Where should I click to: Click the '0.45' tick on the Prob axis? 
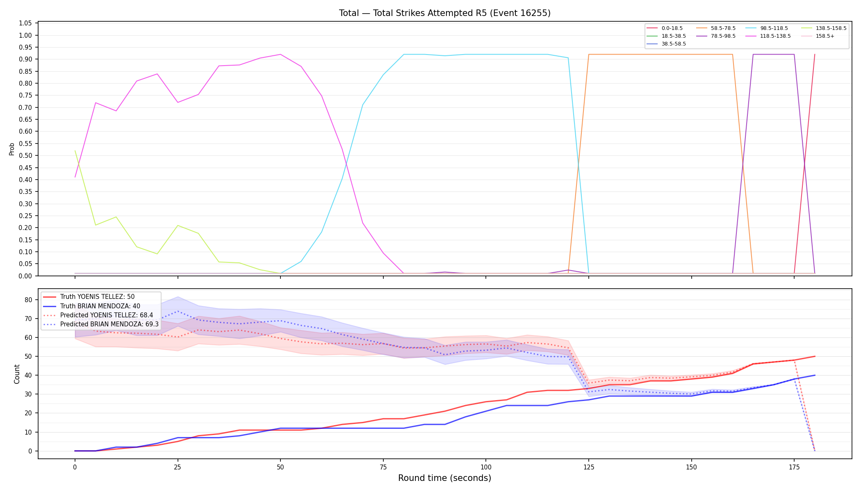pyautogui.click(x=25, y=168)
